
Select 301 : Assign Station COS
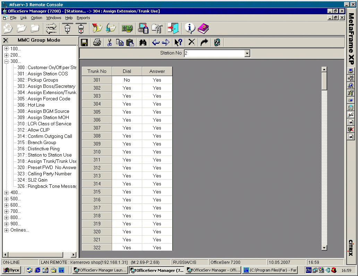coord(43,74)
